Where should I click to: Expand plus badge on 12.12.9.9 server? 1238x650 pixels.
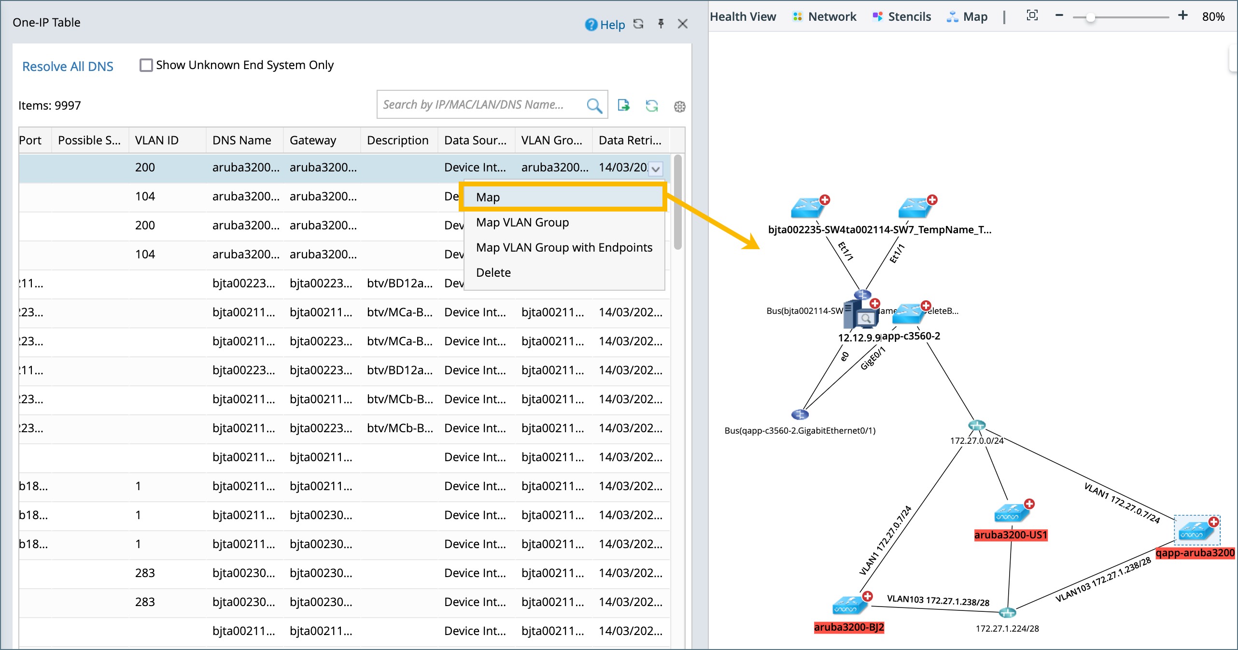[x=875, y=303]
